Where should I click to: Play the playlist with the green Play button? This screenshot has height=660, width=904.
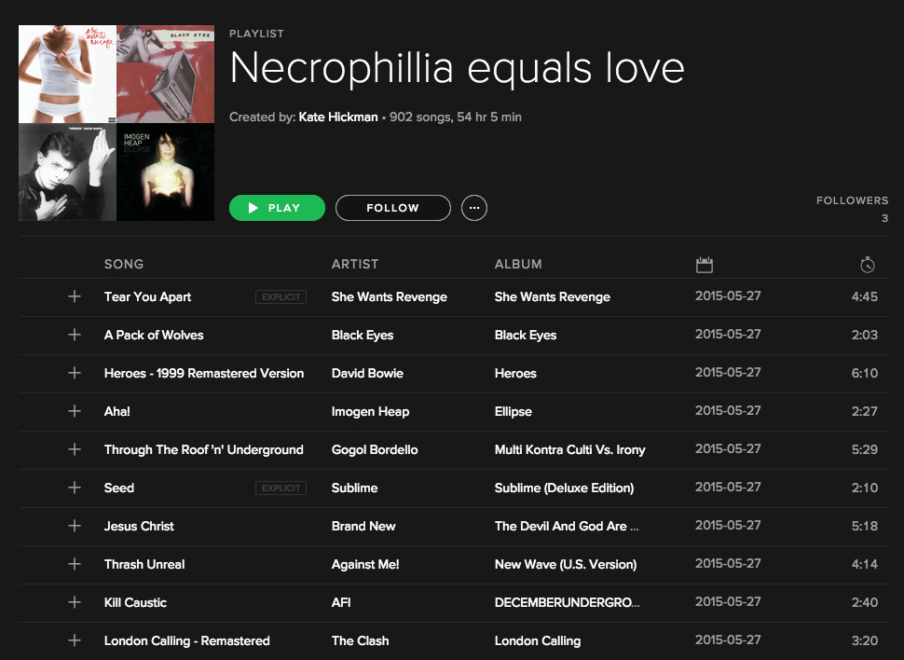(x=277, y=208)
